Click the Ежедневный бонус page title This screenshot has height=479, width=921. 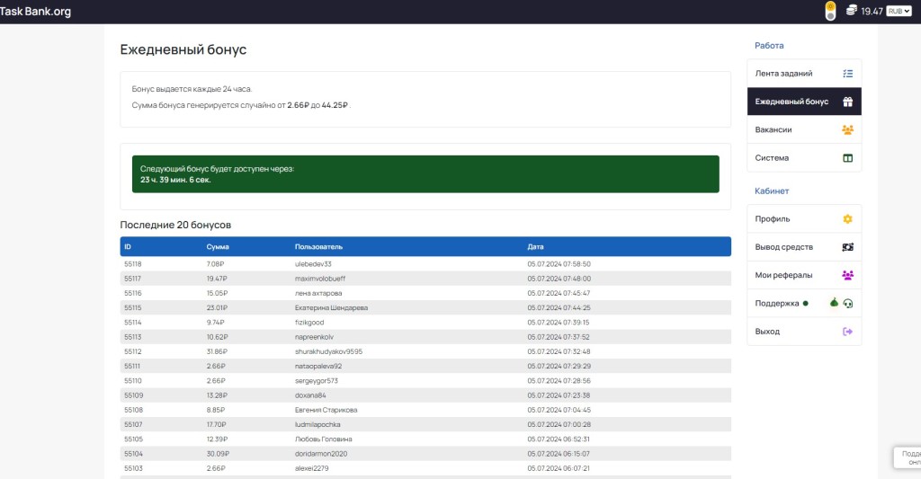[183, 49]
